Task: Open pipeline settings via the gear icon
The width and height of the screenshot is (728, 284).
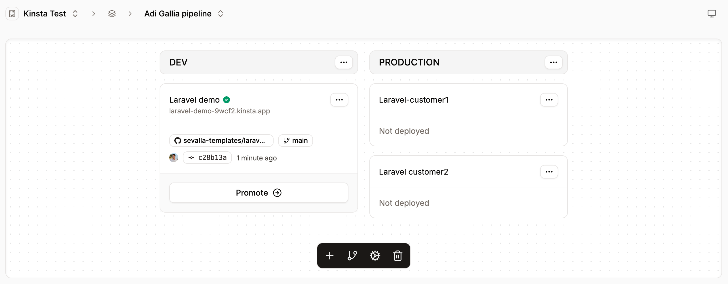Action: (375, 255)
